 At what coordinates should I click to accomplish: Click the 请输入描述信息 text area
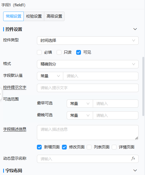(x=88, y=132)
